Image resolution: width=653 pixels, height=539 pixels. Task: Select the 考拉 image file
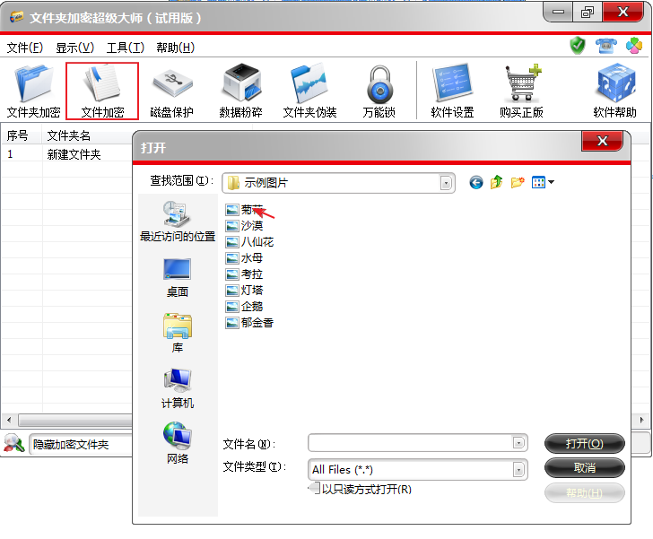244,274
